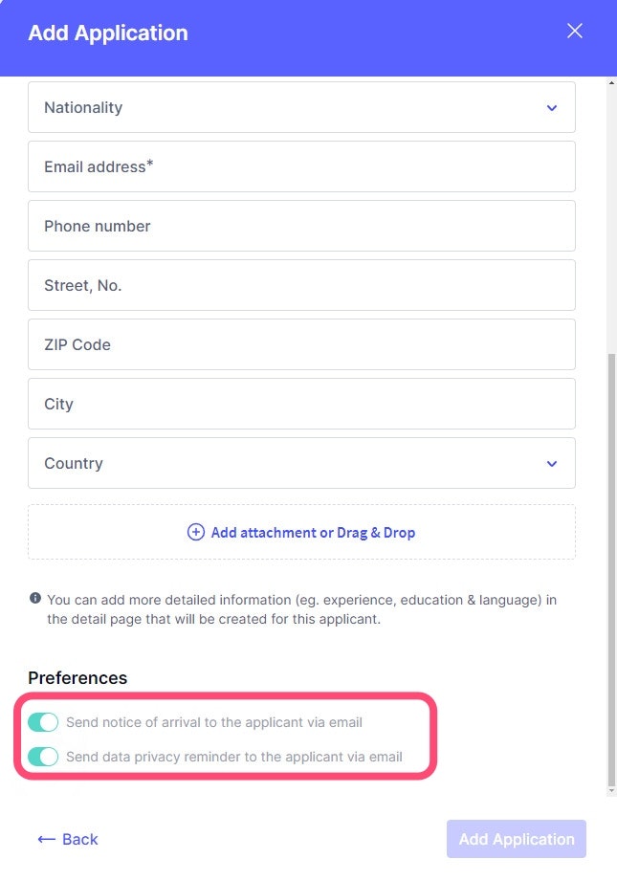Click into the Phone number field
This screenshot has width=617, height=881.
[301, 226]
